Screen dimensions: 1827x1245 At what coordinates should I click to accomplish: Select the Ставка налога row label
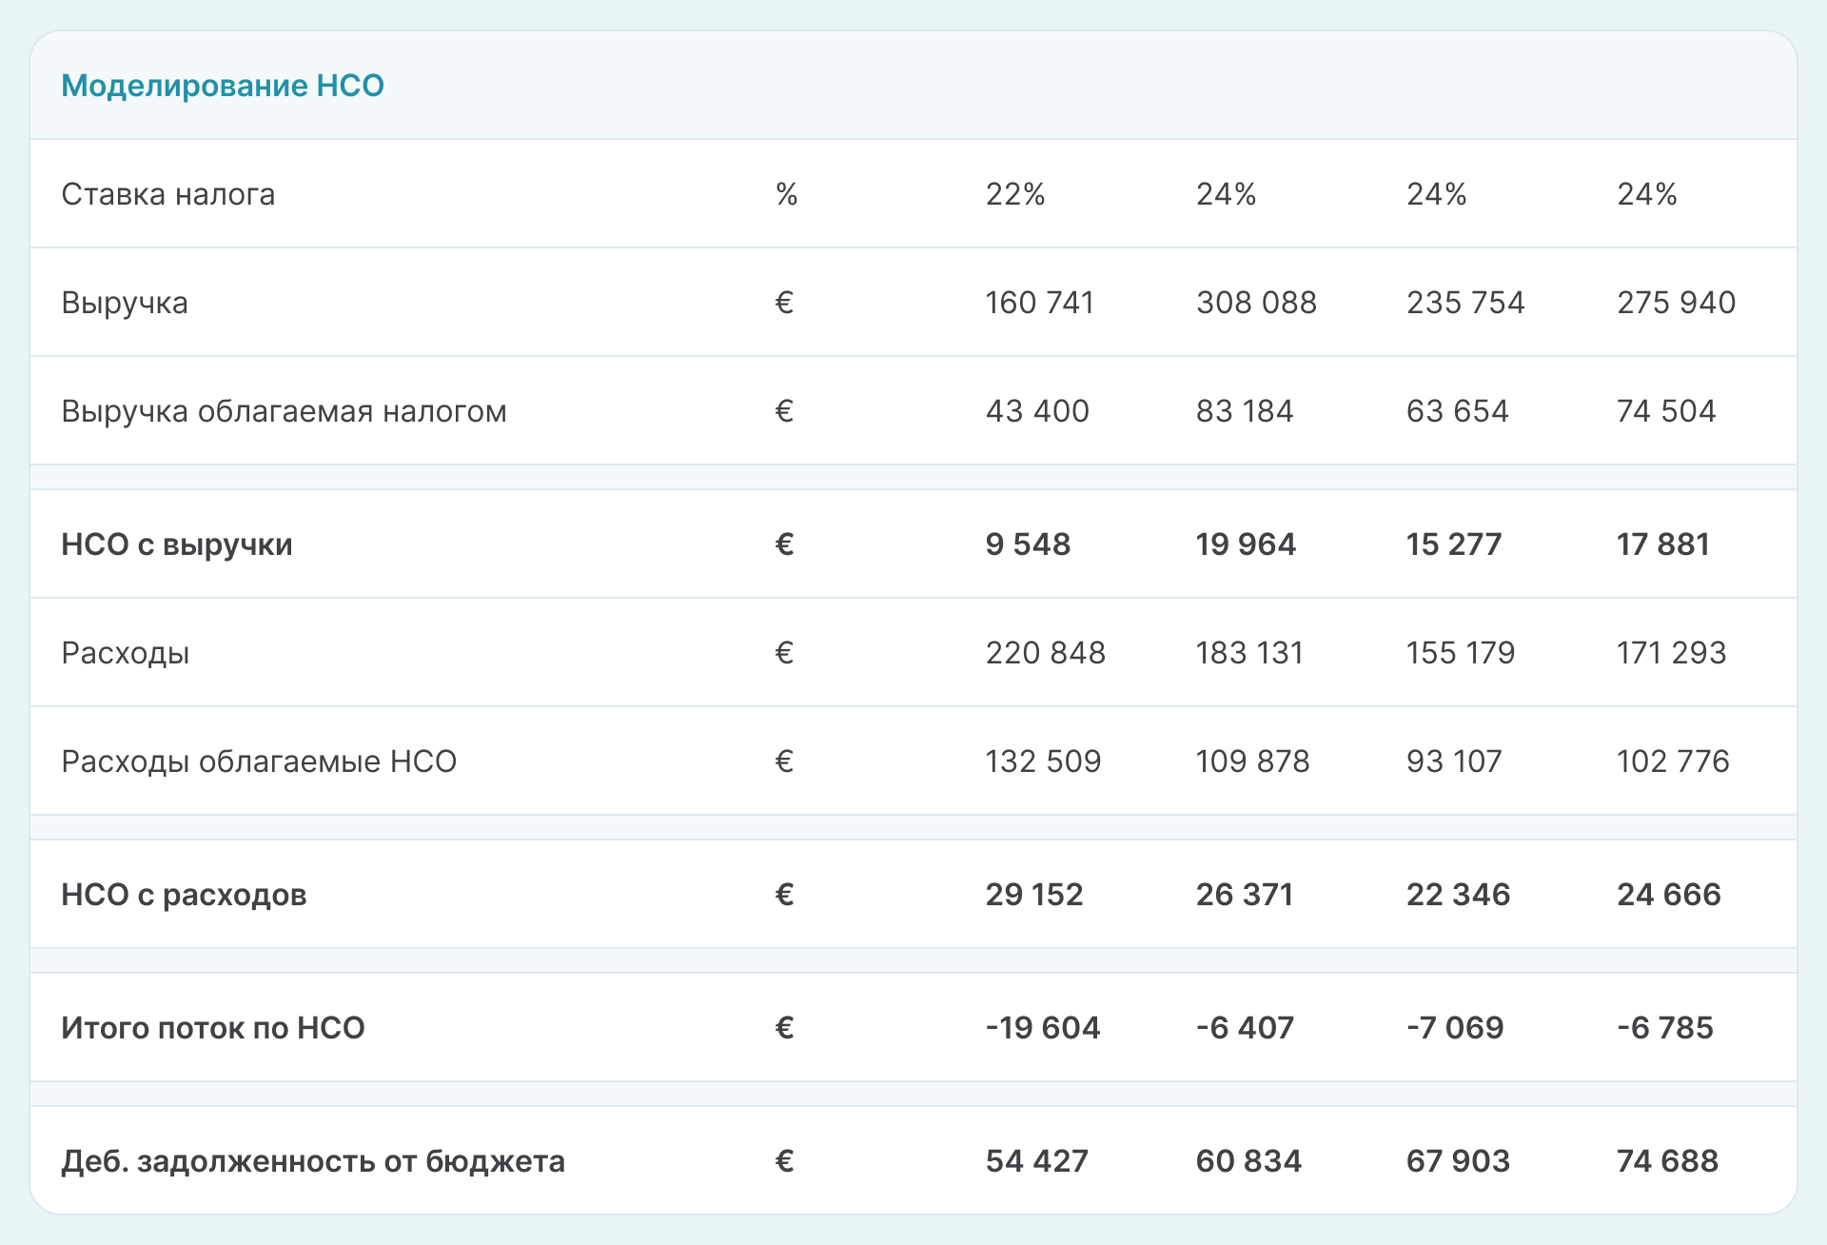pos(168,194)
